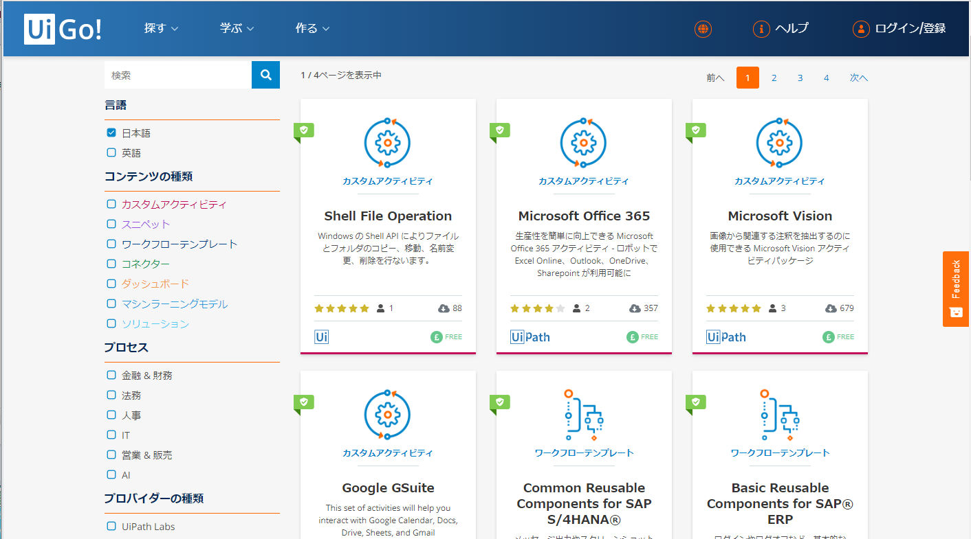Click the 検索 search input field

(x=178, y=75)
